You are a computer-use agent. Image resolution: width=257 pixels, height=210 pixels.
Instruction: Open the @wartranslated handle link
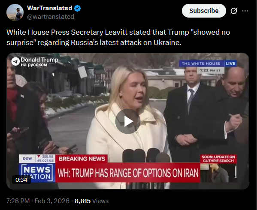(51, 17)
